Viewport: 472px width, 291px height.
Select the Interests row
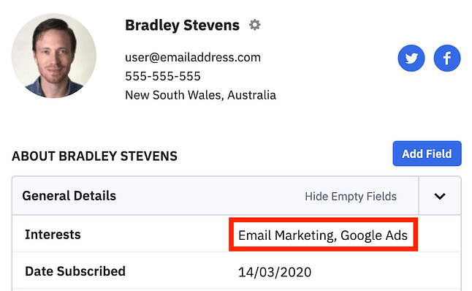[x=236, y=234]
